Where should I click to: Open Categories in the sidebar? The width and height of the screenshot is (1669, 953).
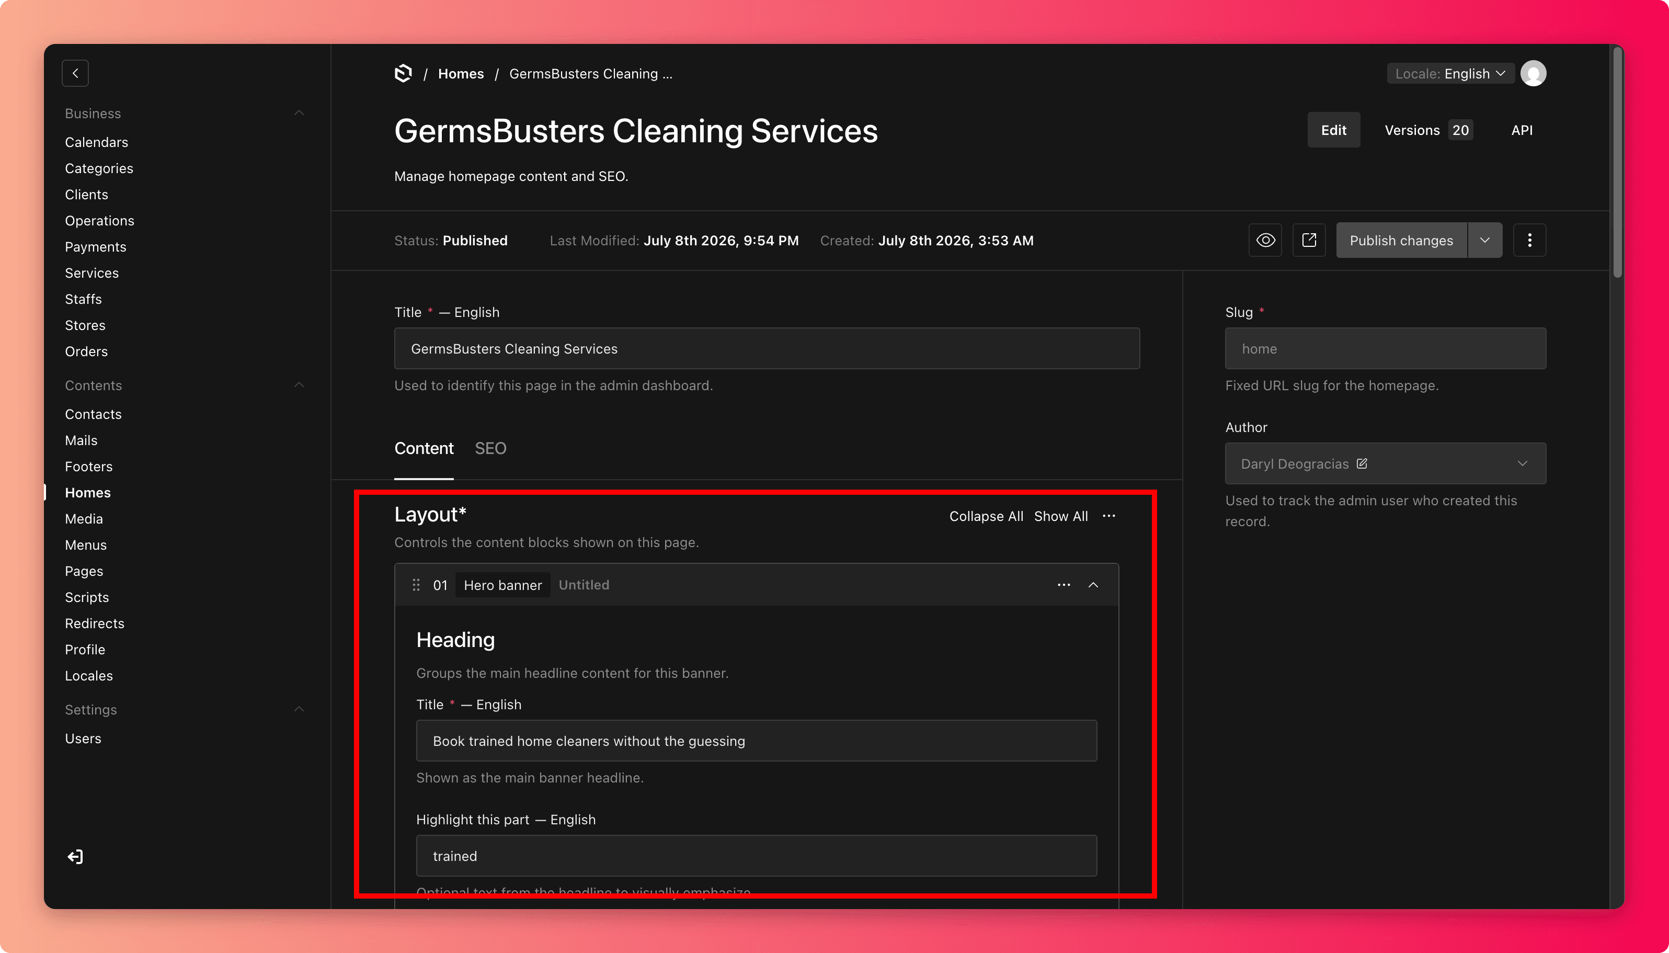(x=99, y=168)
